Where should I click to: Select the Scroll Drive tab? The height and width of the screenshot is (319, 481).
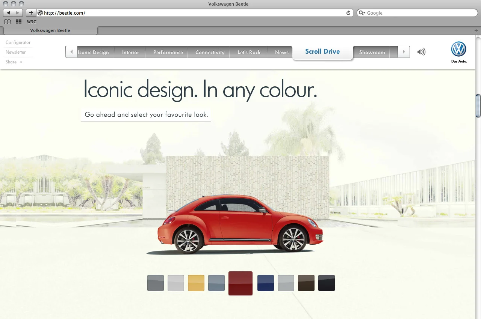[322, 52]
